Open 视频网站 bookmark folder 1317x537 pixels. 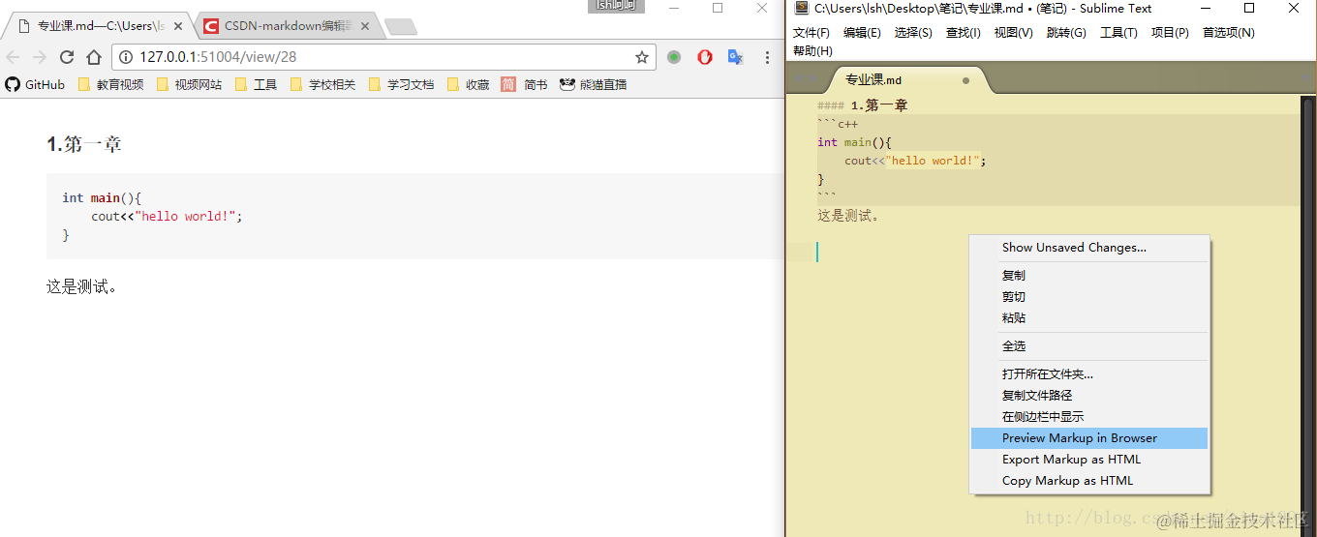pos(189,84)
